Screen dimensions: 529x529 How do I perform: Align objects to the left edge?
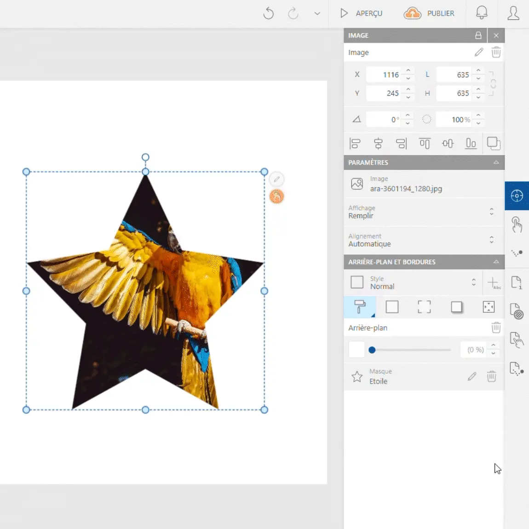tap(355, 144)
